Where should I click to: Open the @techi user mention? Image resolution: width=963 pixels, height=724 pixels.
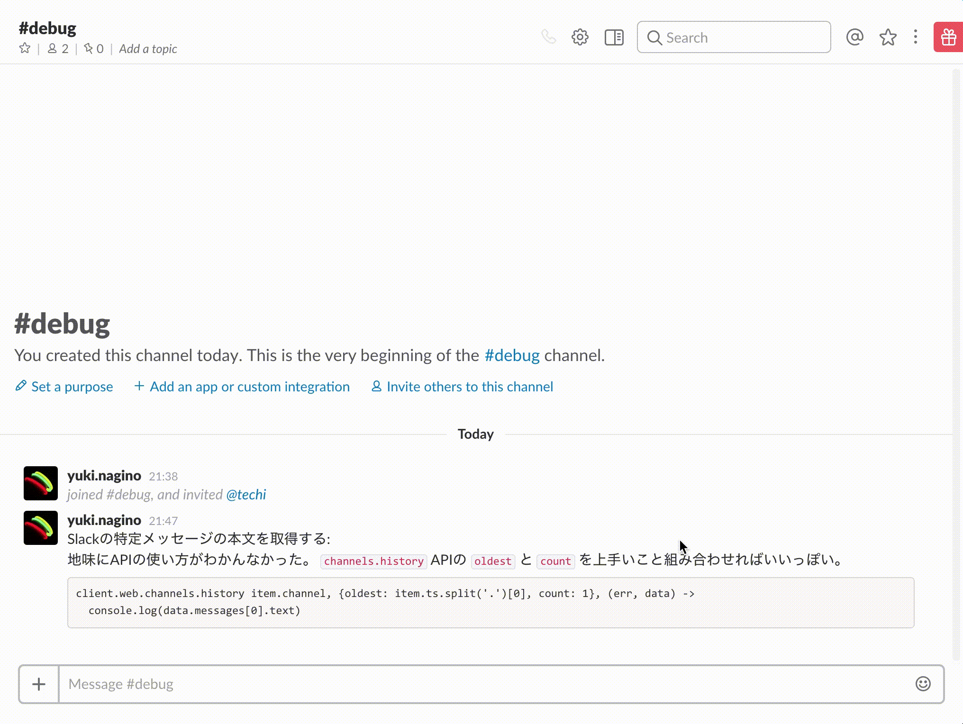click(246, 495)
